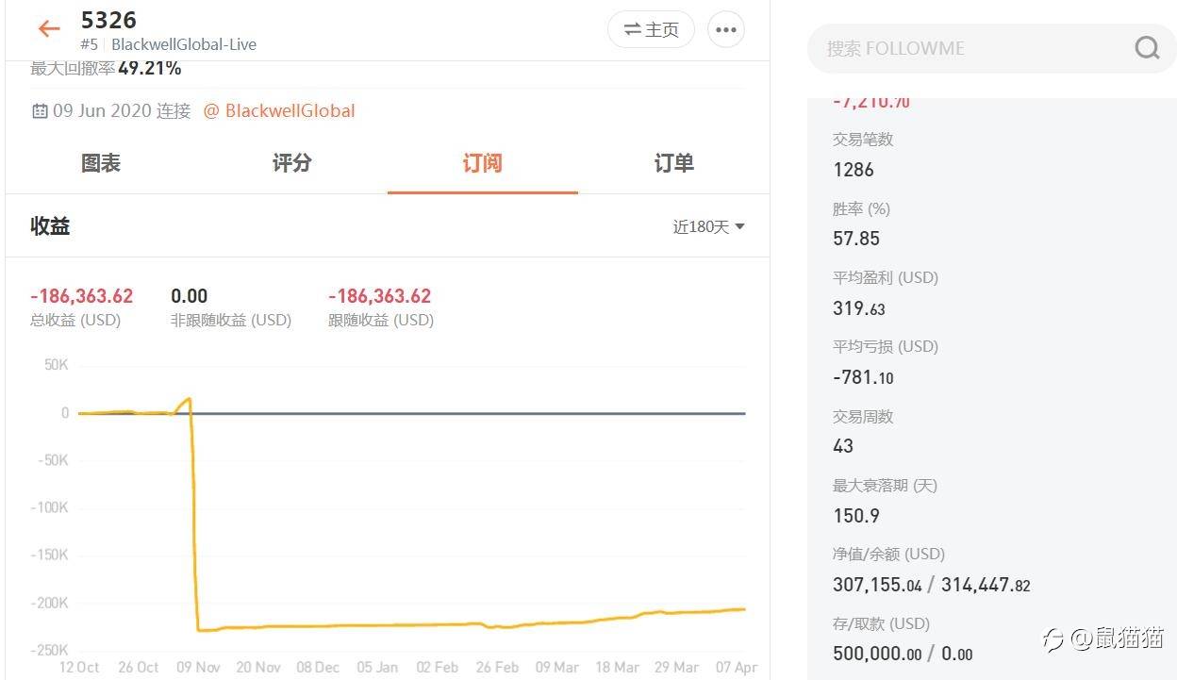Click the calendar icon beside 09 Jun 2020
The width and height of the screenshot is (1177, 680).
point(40,111)
